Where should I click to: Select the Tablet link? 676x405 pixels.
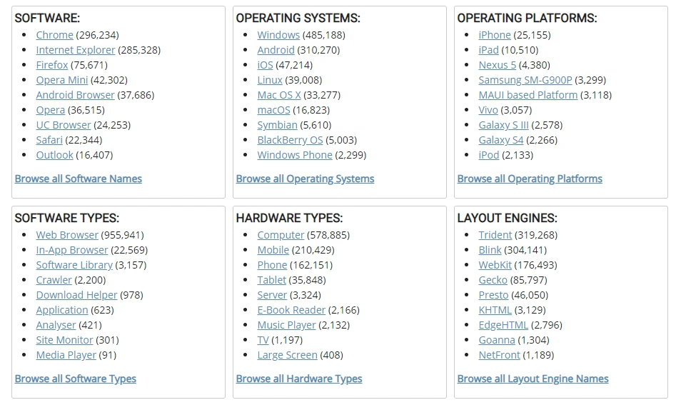pos(271,280)
